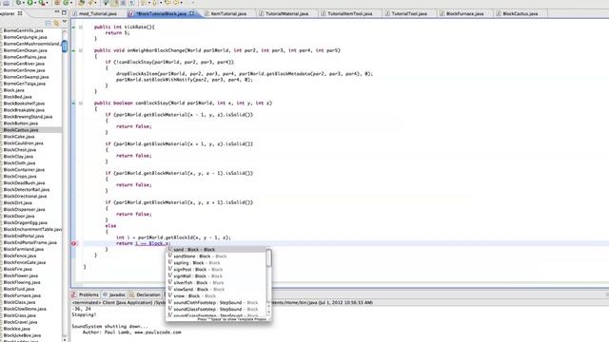Minimize the Package Explorer panel
The width and height of the screenshot is (609, 342).
(x=57, y=12)
